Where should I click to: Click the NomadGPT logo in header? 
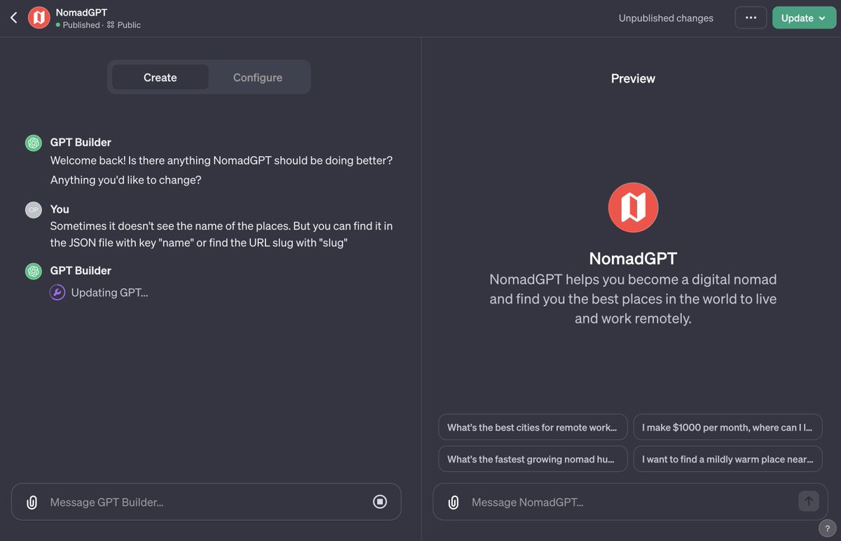coord(39,18)
